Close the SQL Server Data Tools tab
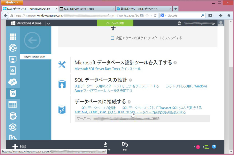Viewport: 234px width, 155px height. tap(113, 9)
